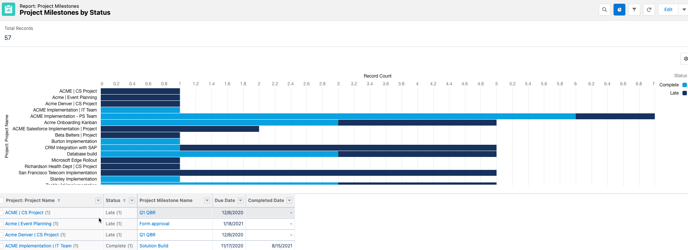Viewport: 688px width, 250px height.
Task: Open the filters panel
Action: tap(634, 10)
